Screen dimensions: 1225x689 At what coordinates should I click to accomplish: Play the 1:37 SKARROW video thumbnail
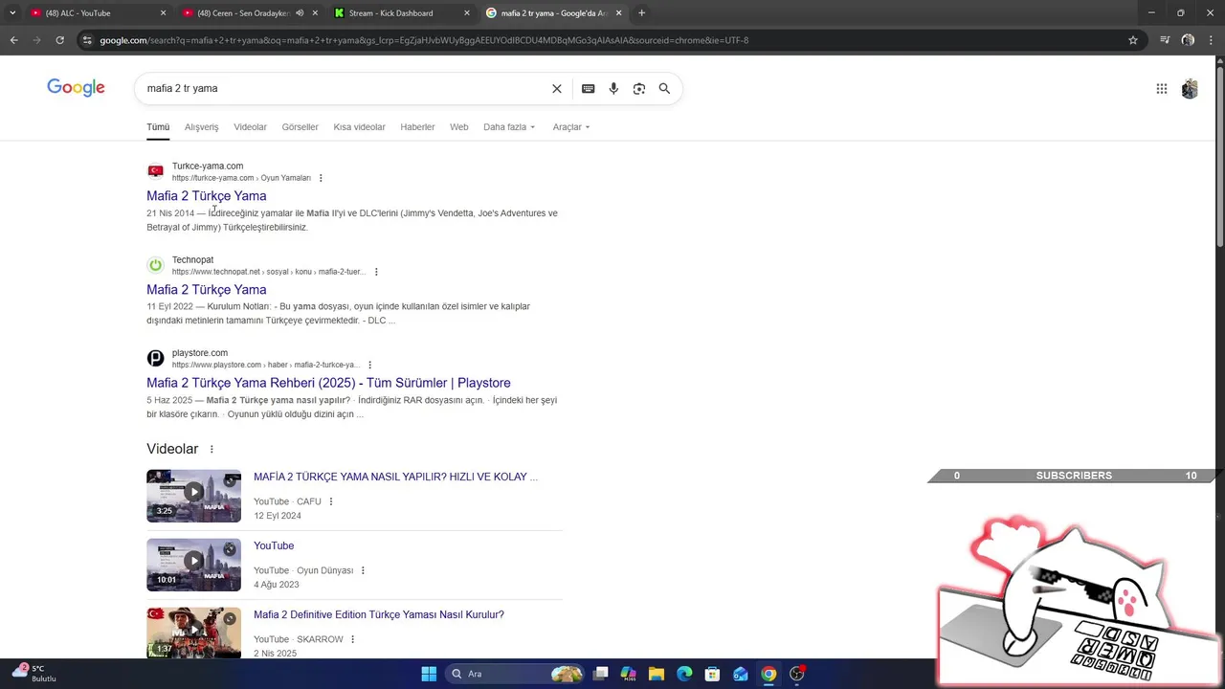point(193,633)
